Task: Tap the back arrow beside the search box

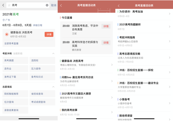Action: pos(3,5)
